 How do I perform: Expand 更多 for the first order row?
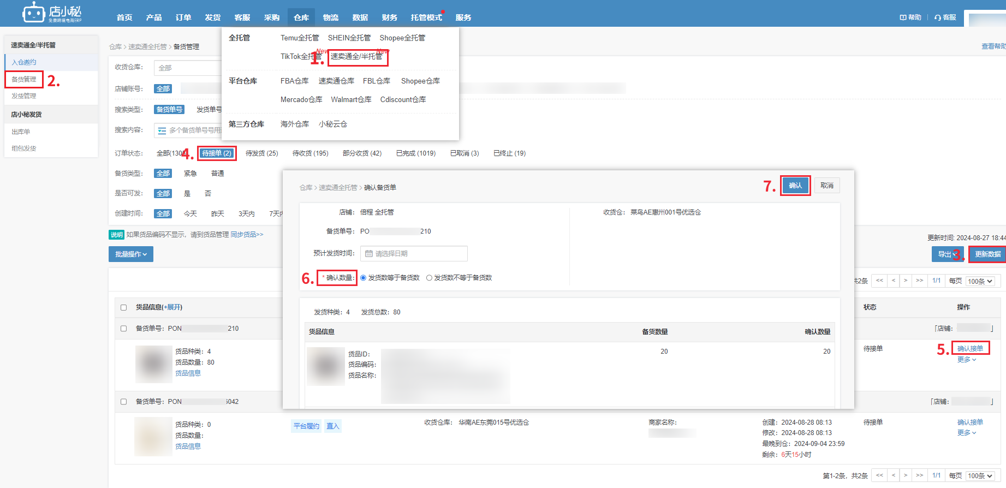(967, 360)
